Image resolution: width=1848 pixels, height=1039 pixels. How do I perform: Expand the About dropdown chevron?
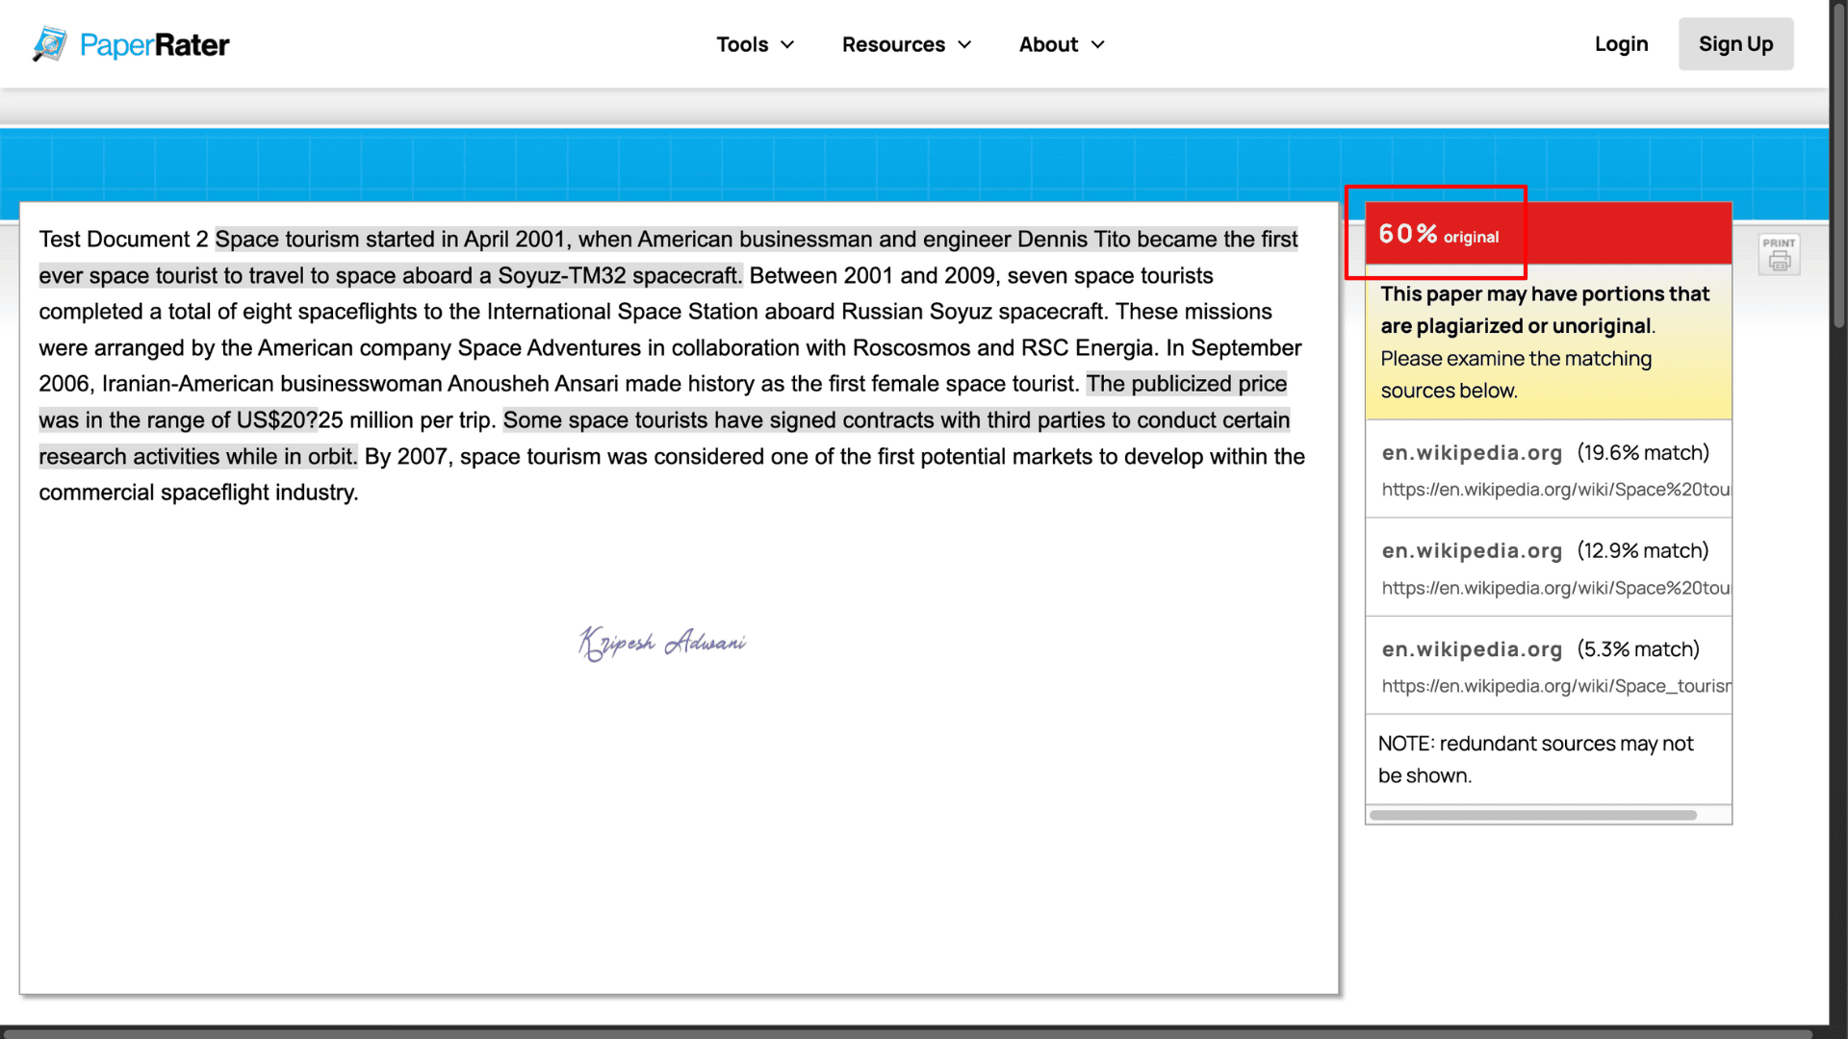point(1097,45)
